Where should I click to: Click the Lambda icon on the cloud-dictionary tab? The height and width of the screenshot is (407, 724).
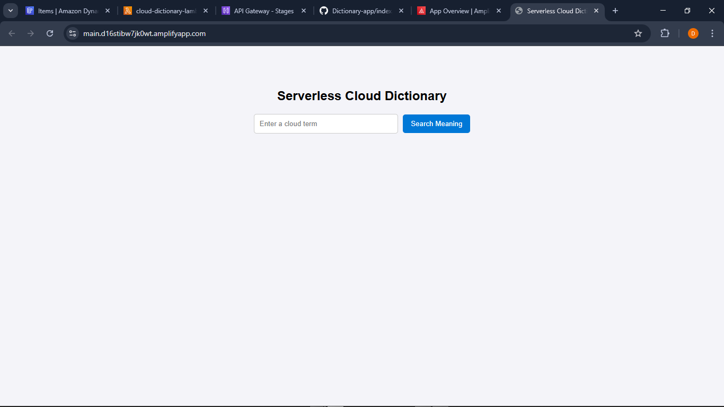click(x=128, y=11)
